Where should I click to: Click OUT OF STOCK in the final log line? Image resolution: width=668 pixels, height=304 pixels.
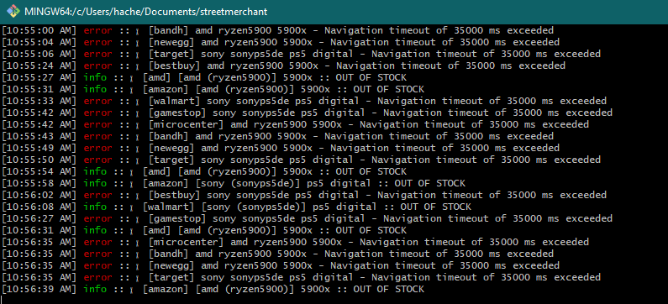[x=389, y=289]
